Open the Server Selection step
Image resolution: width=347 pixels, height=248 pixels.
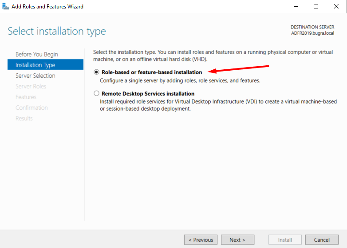[35, 76]
